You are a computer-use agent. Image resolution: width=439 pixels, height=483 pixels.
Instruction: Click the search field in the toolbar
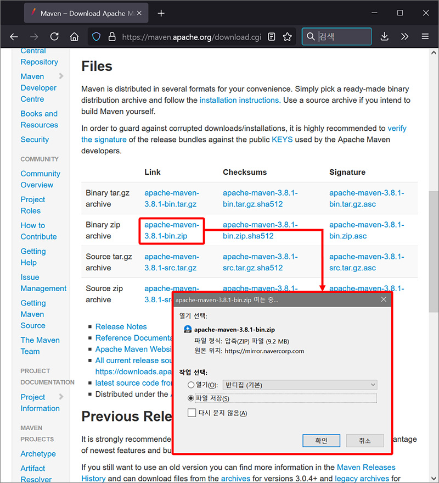(x=337, y=37)
